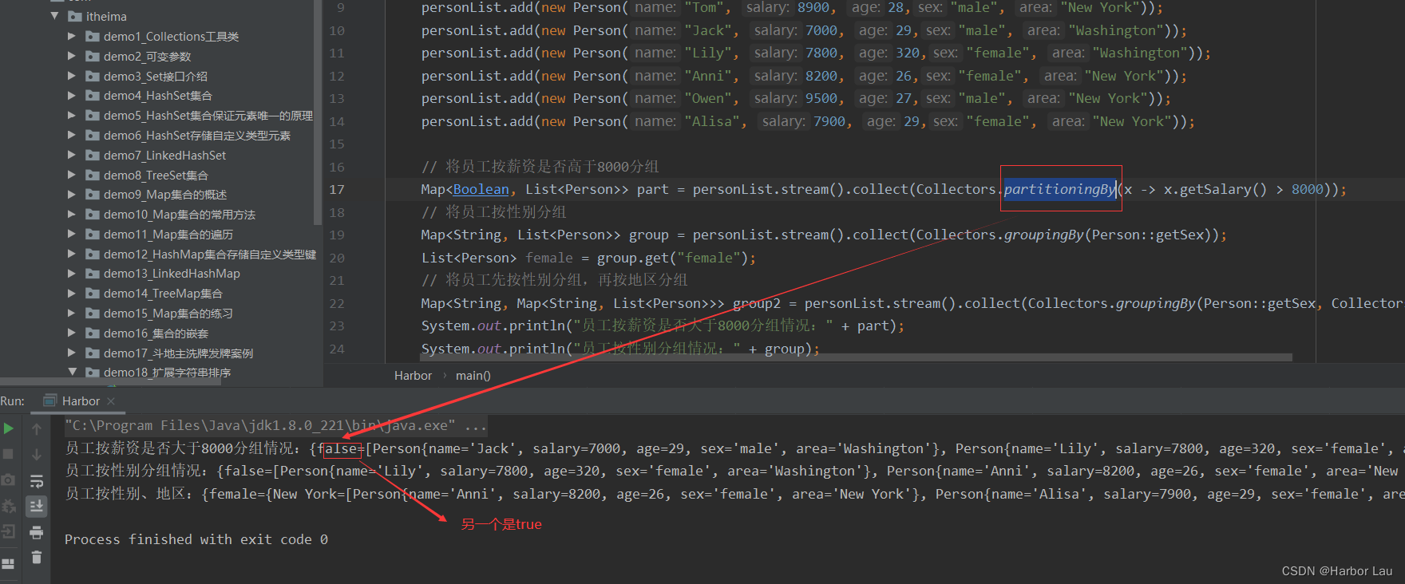Image resolution: width=1405 pixels, height=584 pixels.
Task: Click the comment on line 21 about 地区分组
Action: [555, 280]
